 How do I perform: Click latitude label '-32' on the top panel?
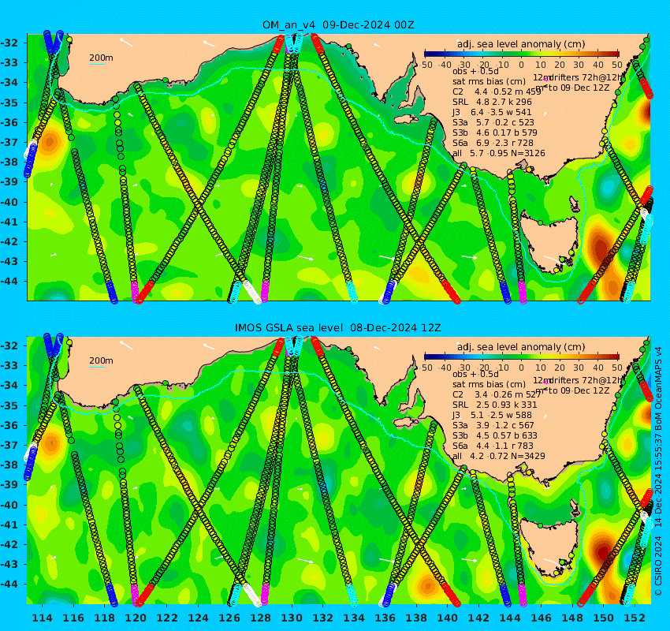coord(9,43)
